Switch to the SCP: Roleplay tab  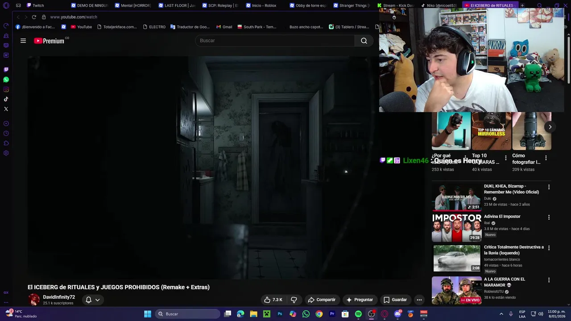[x=220, y=5]
